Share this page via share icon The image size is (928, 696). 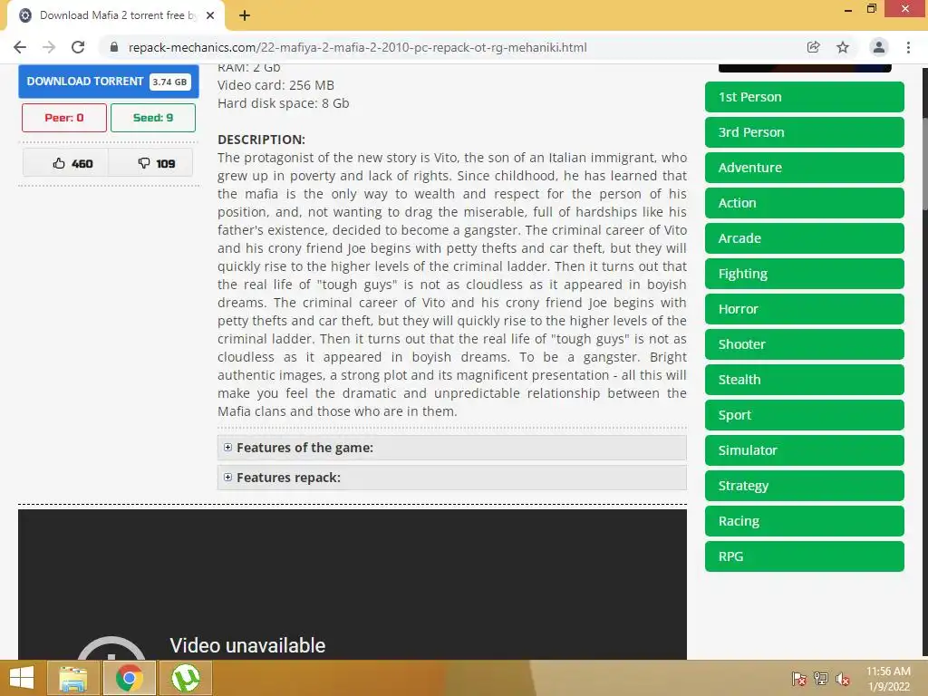[x=813, y=47]
